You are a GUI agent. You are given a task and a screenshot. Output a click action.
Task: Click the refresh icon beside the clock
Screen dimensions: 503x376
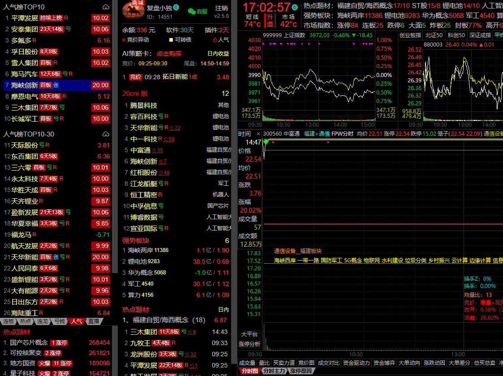click(x=294, y=8)
